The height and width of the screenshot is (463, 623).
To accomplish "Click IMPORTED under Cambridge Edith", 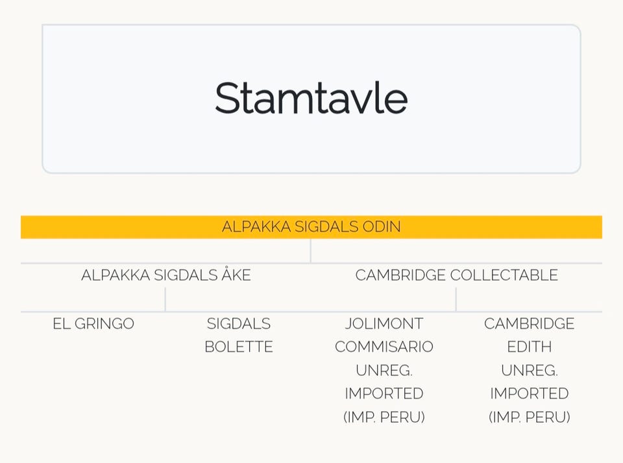I will (x=529, y=394).
